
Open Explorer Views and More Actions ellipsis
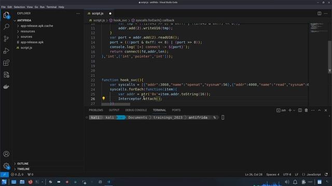78,13
